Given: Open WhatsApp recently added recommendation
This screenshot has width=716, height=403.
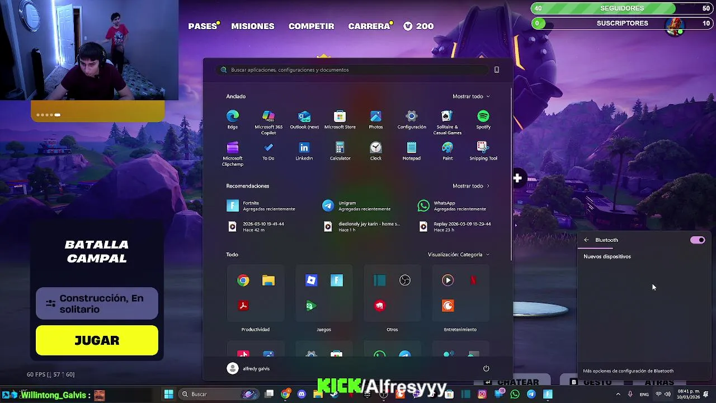Looking at the screenshot, I should point(453,206).
